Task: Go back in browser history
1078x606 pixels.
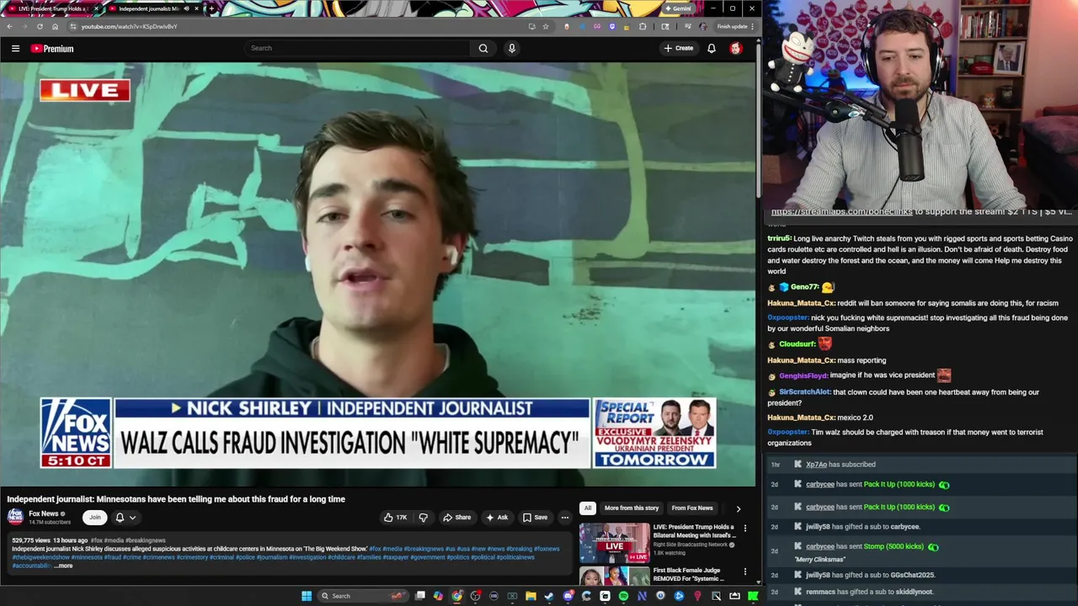Action: coord(9,26)
